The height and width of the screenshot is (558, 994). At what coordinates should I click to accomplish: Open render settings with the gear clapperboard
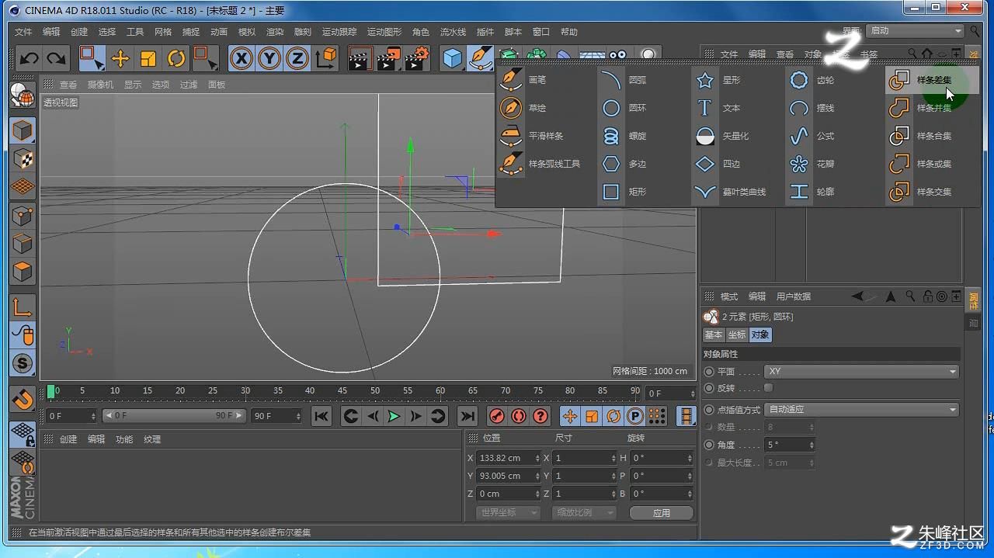(417, 58)
